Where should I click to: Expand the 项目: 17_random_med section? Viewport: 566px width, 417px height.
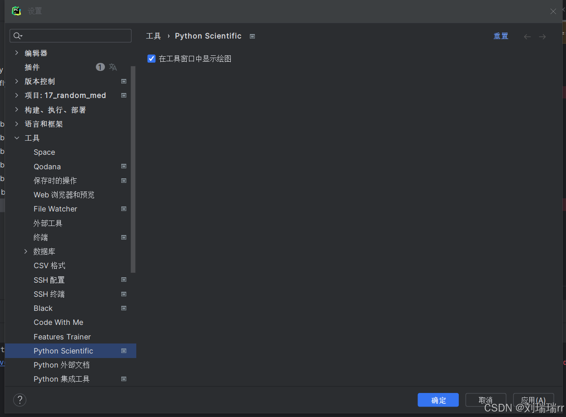[x=17, y=95]
